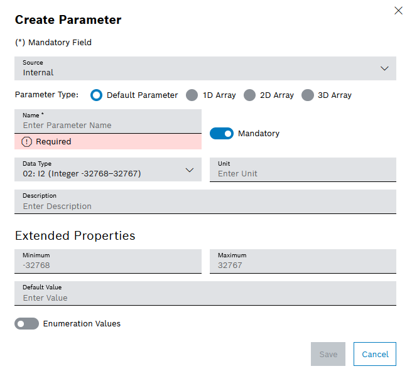Click the Description input field
Viewport: 412px width, 381px height.
(x=205, y=201)
